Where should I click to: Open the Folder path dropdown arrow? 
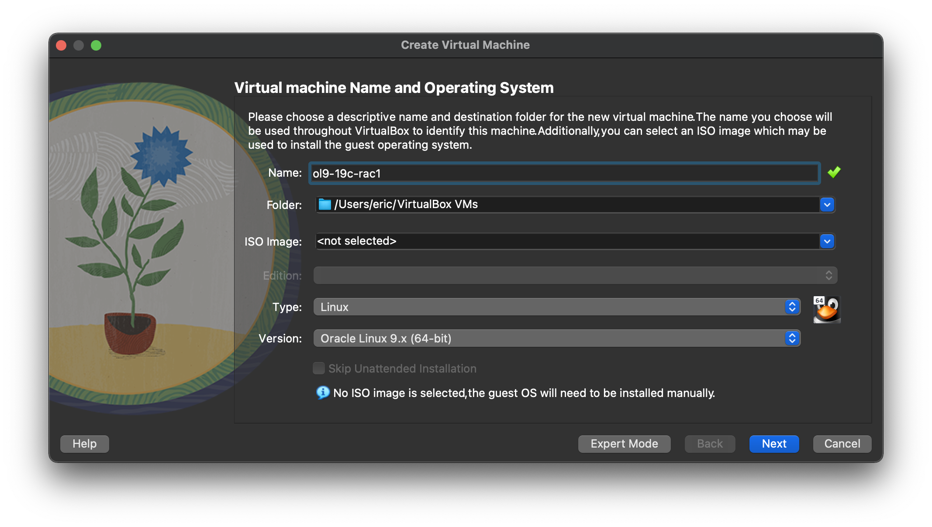point(827,205)
